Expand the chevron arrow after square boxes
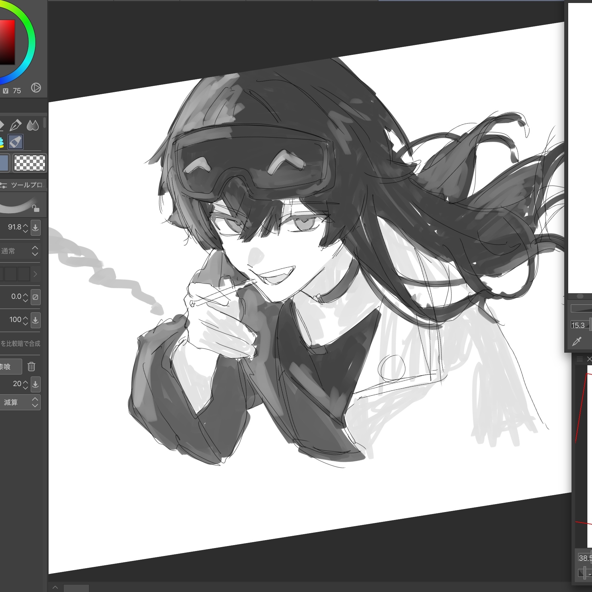This screenshot has height=592, width=592. click(35, 274)
